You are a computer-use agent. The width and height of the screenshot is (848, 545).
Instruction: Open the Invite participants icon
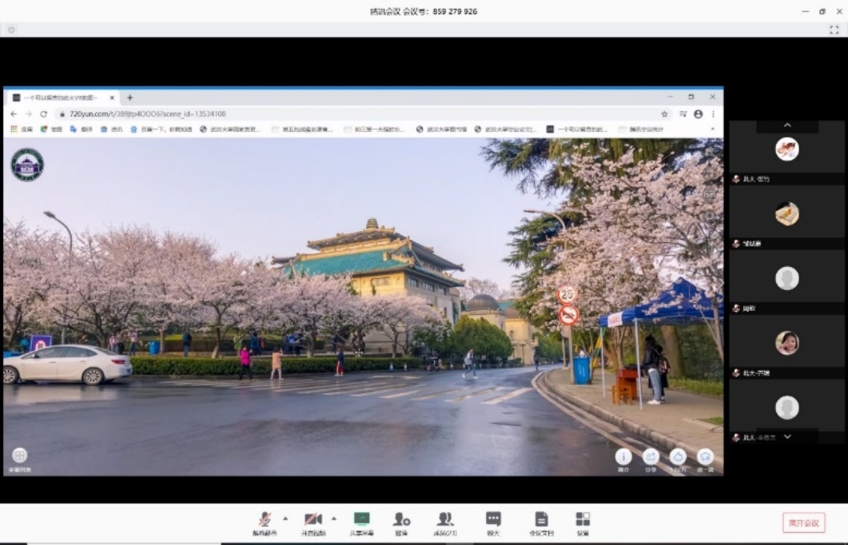click(401, 519)
